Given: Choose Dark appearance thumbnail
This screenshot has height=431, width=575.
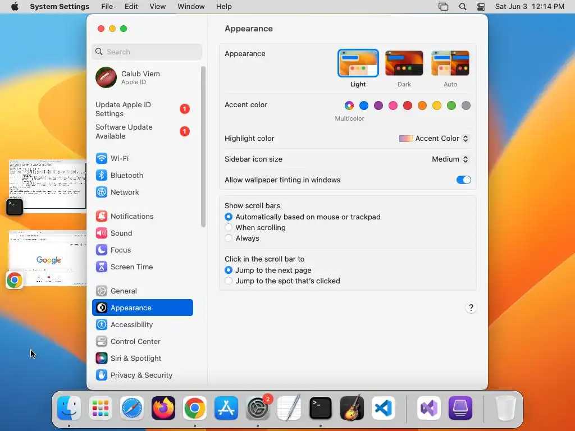Looking at the screenshot, I should click(404, 63).
